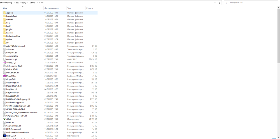This screenshot has width=280, height=139.
Task: Select the FW1FontWrapper.dll file name
Action: coord(15,102)
